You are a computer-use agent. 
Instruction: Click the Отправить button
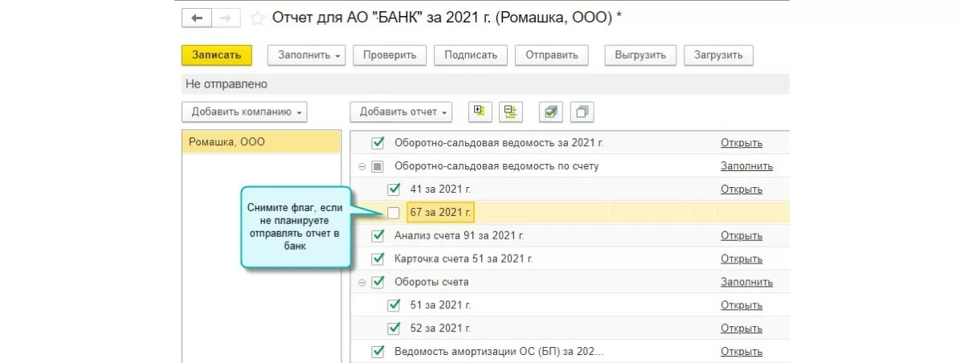(552, 55)
